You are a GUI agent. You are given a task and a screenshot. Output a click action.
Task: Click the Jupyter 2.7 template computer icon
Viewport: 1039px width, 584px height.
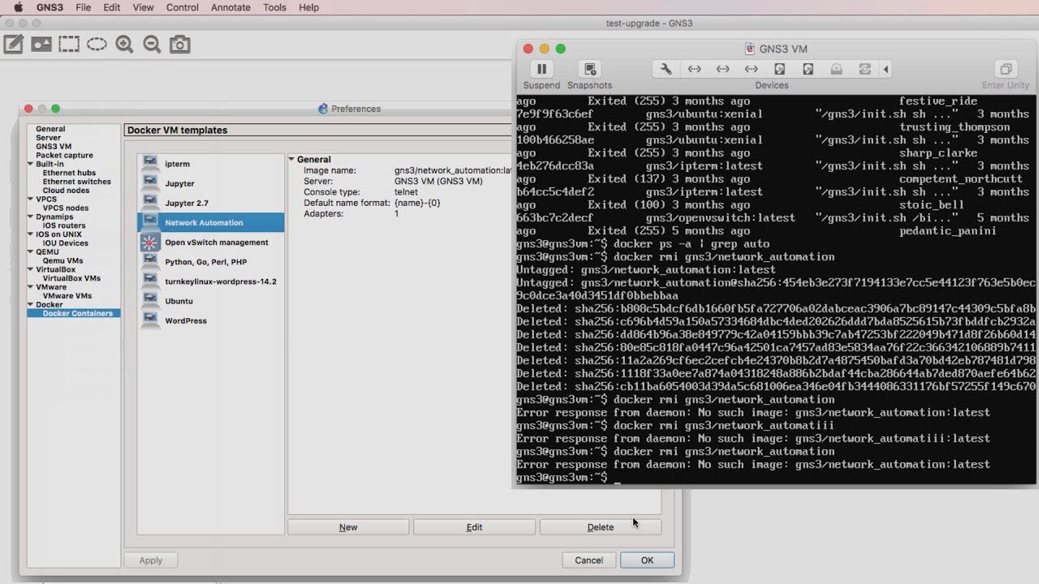click(150, 202)
